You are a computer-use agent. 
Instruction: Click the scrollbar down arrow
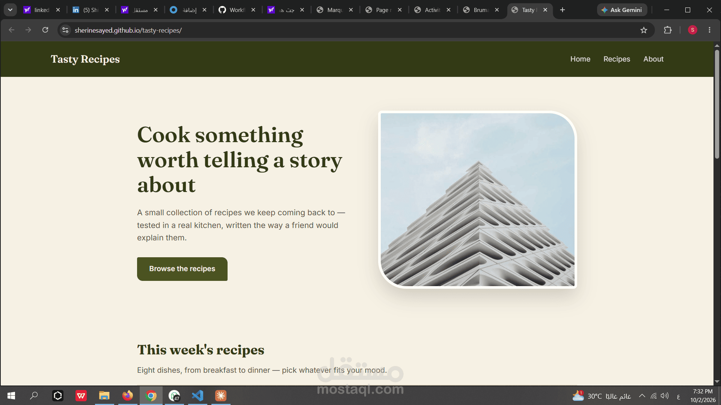click(x=717, y=382)
